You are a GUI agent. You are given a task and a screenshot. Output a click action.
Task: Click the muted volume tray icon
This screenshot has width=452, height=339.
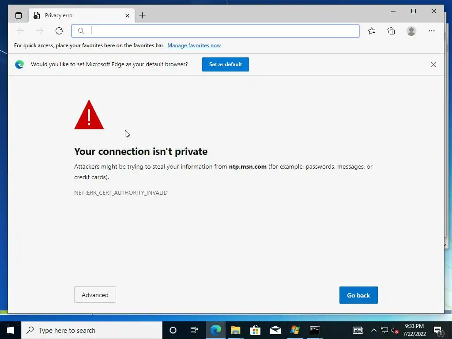395,330
